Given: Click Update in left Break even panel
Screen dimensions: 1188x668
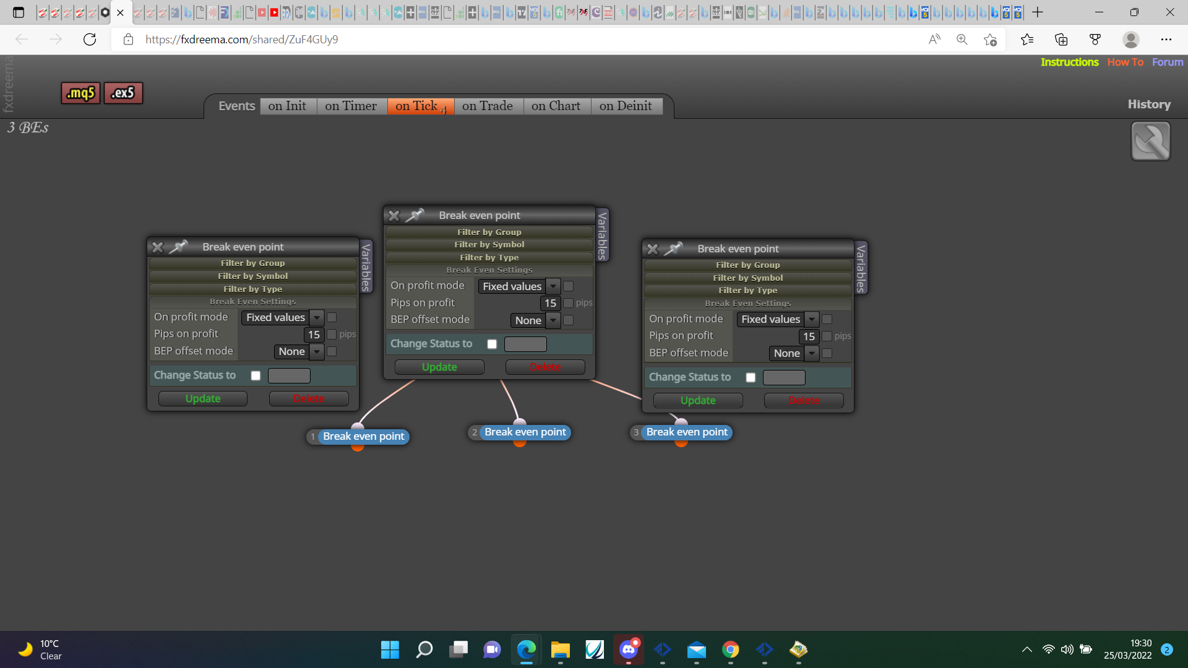Looking at the screenshot, I should 203,399.
